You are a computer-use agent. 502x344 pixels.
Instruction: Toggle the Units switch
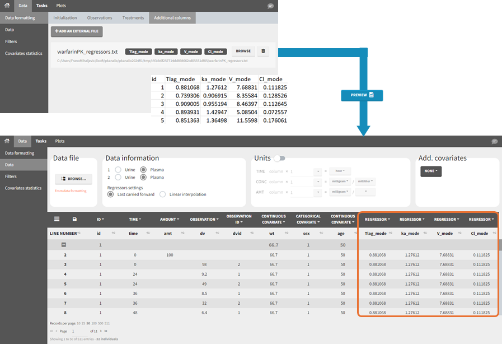[x=279, y=158]
